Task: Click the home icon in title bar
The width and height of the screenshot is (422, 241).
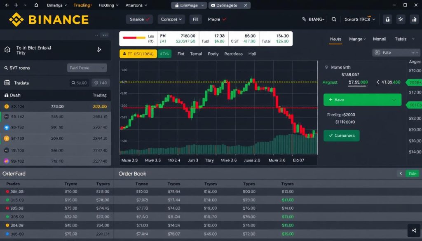Action: [x=36, y=5]
